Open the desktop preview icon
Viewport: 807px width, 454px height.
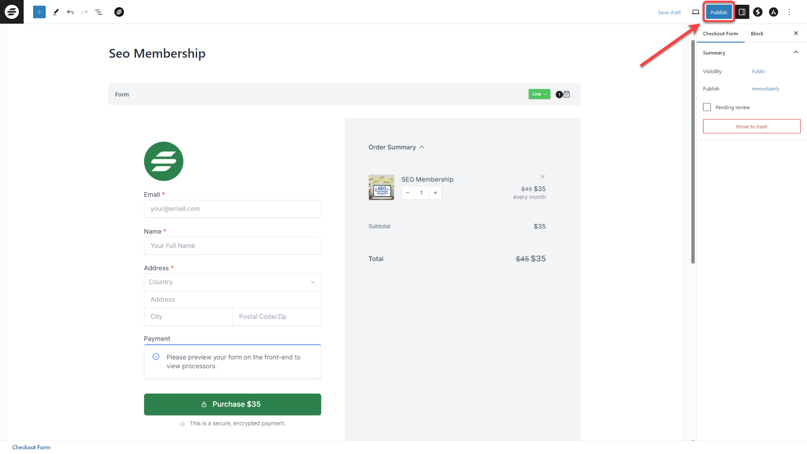pos(695,12)
